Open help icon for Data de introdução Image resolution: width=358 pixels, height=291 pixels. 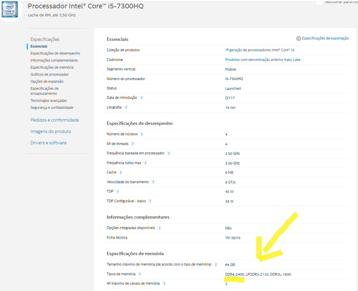141,98
